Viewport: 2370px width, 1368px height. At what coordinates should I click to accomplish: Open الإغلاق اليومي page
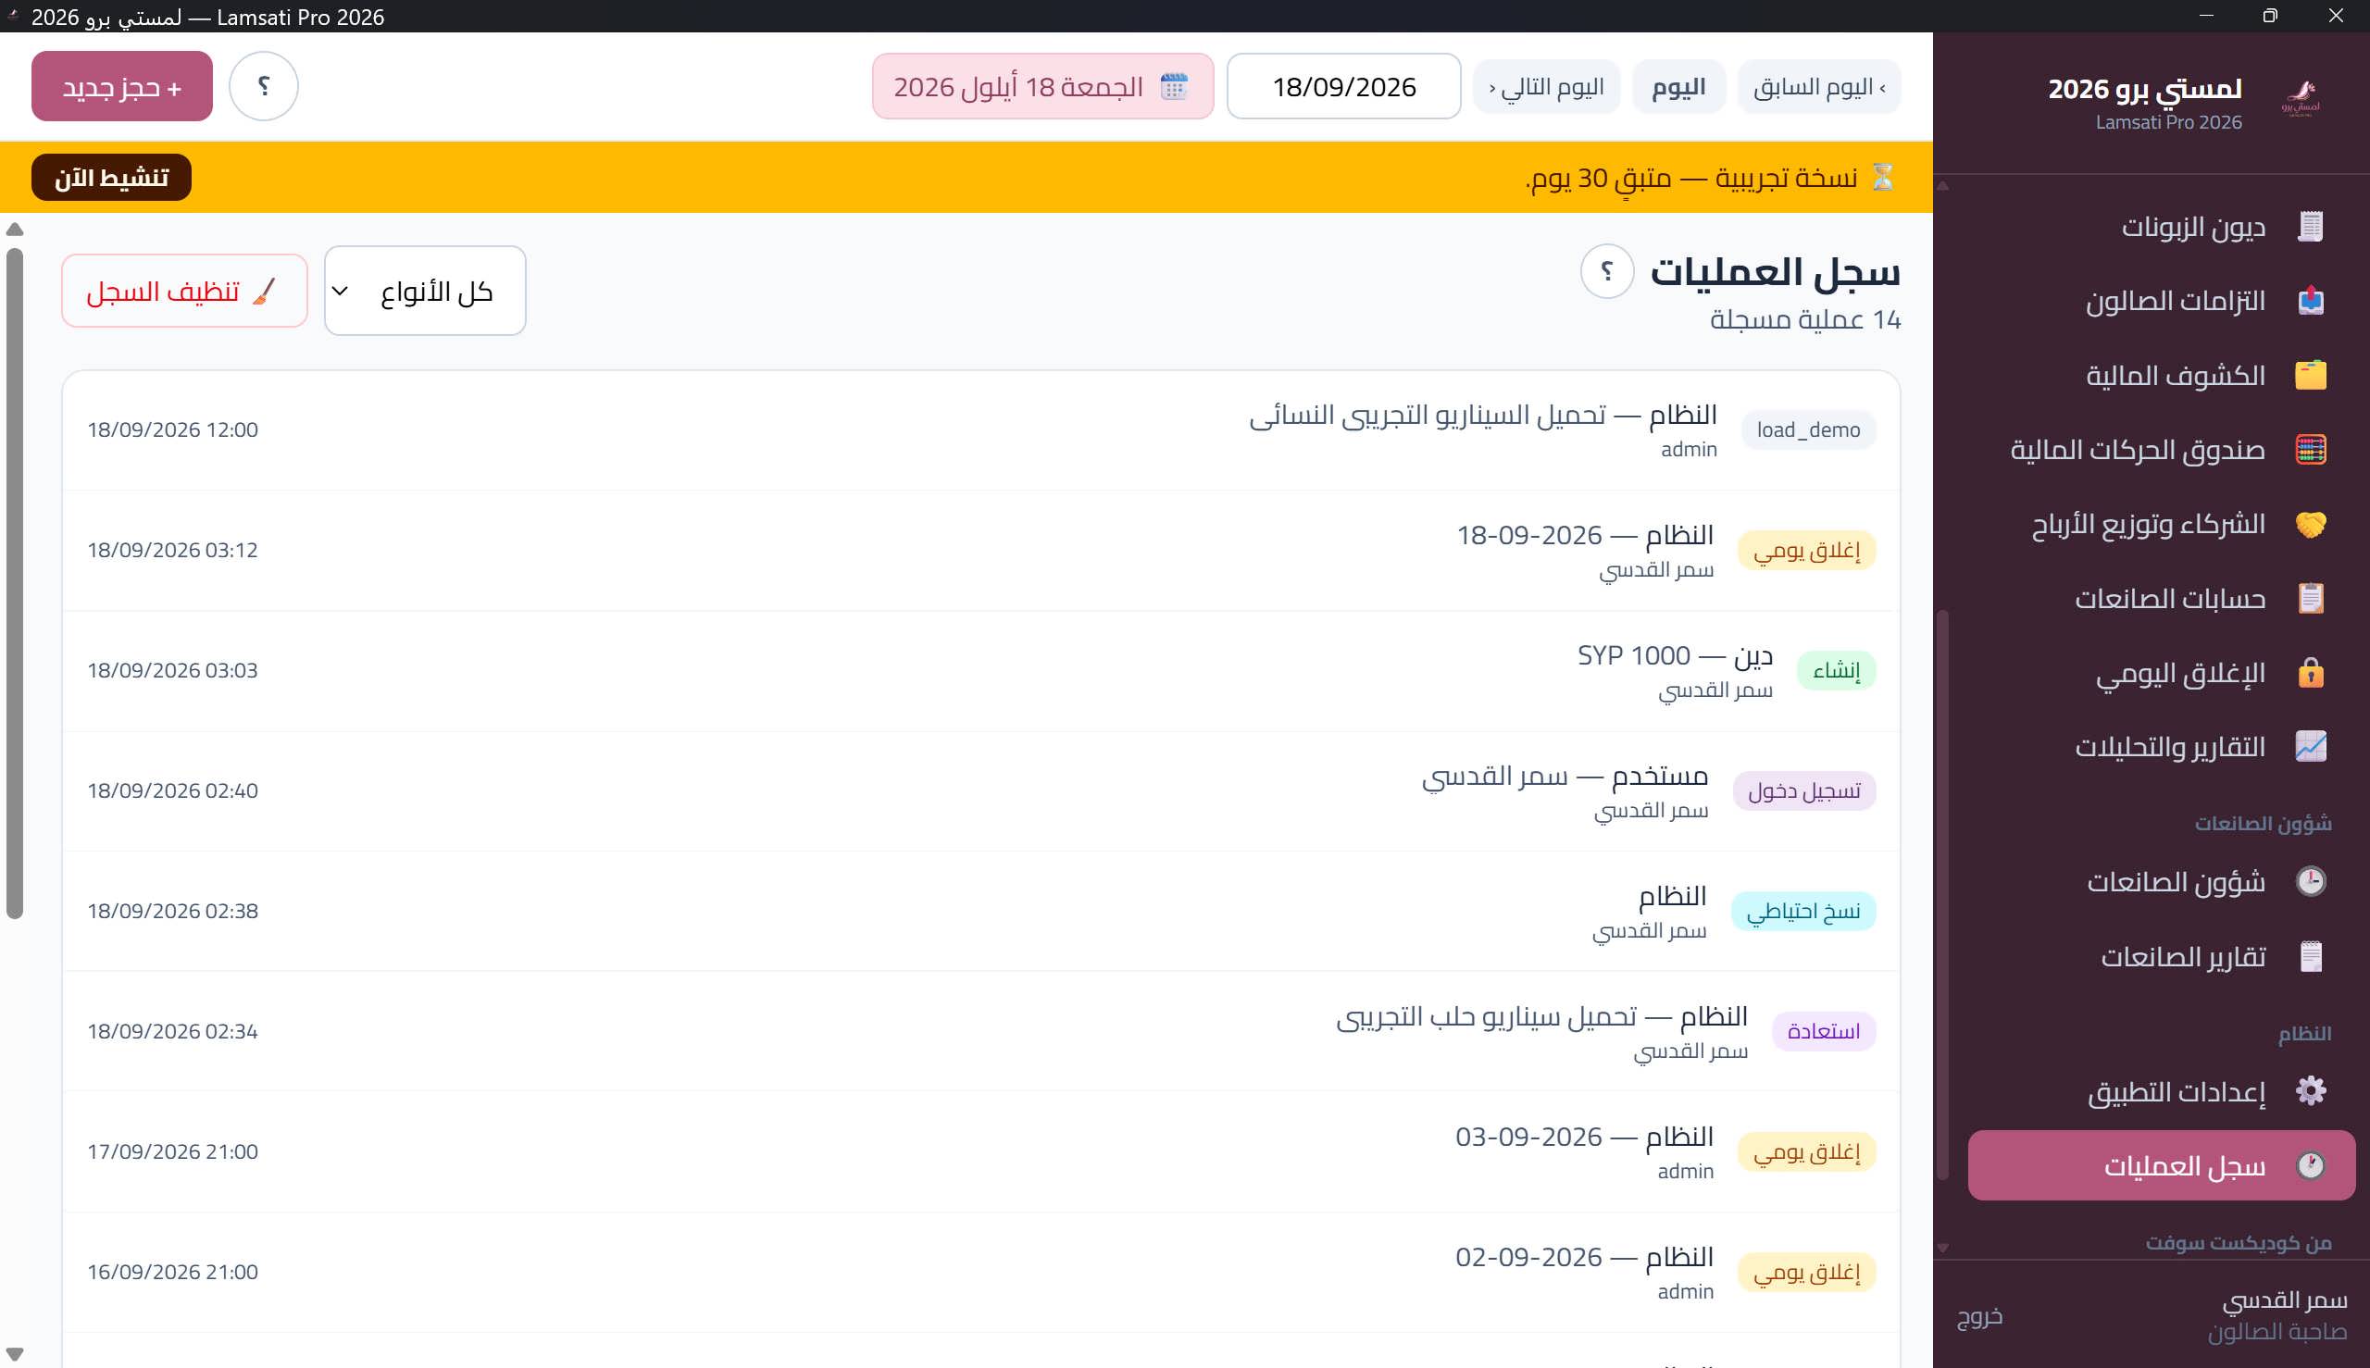click(x=2162, y=673)
